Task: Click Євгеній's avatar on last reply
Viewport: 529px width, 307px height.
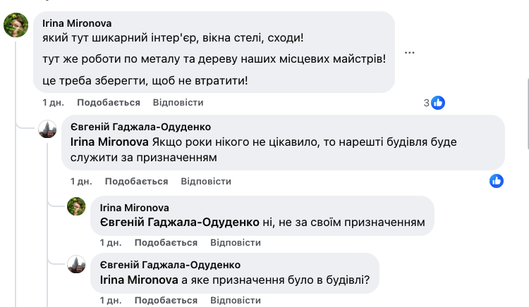Action: tap(76, 265)
